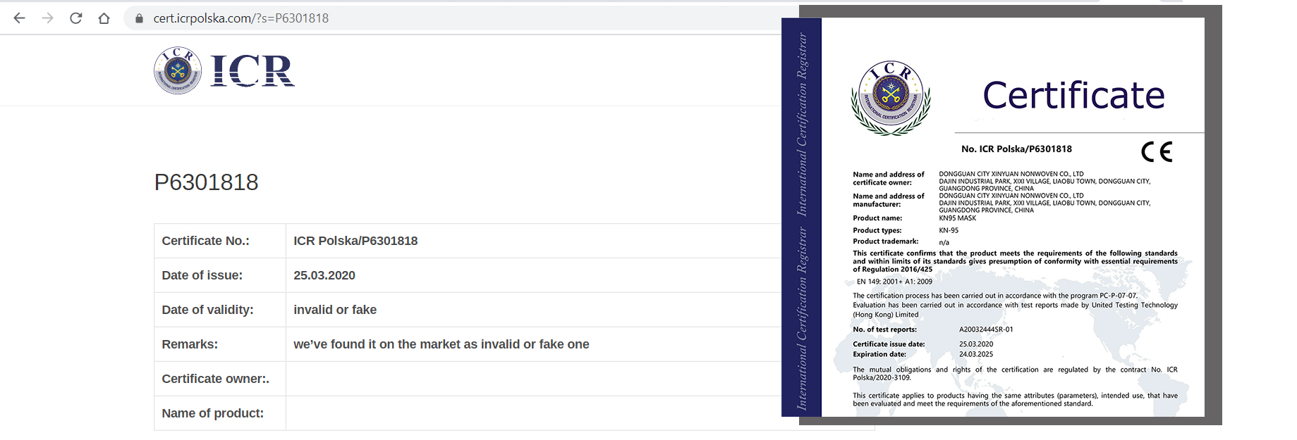This screenshot has width=1297, height=440.
Task: Click the address bar URL cert.icrpolska.com
Action: click(241, 18)
